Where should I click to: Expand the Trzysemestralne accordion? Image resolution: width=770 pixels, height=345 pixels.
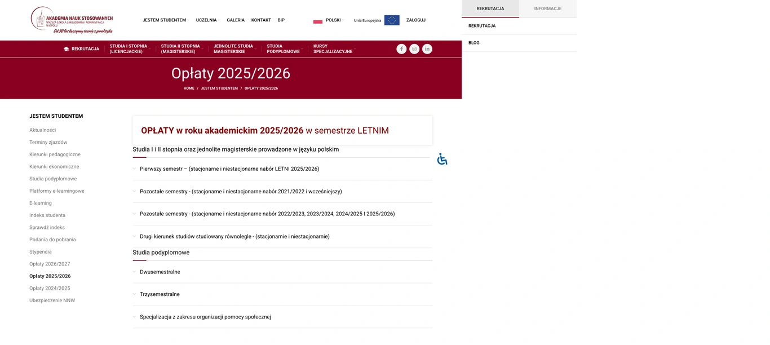click(282, 295)
